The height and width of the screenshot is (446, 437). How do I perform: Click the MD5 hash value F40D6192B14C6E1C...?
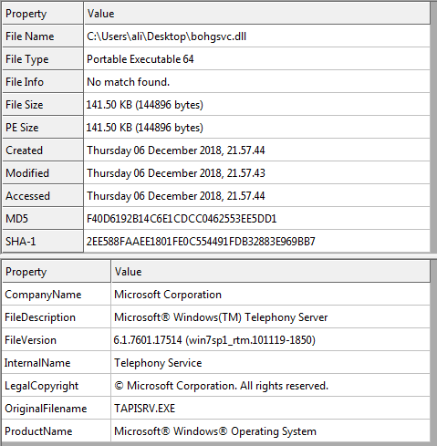(x=182, y=219)
